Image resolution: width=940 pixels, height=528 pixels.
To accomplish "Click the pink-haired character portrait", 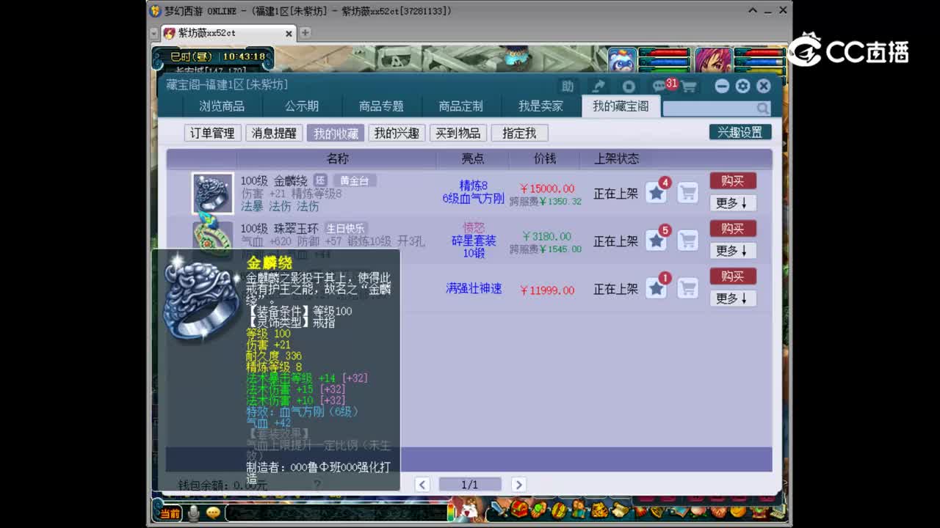I will [x=713, y=59].
